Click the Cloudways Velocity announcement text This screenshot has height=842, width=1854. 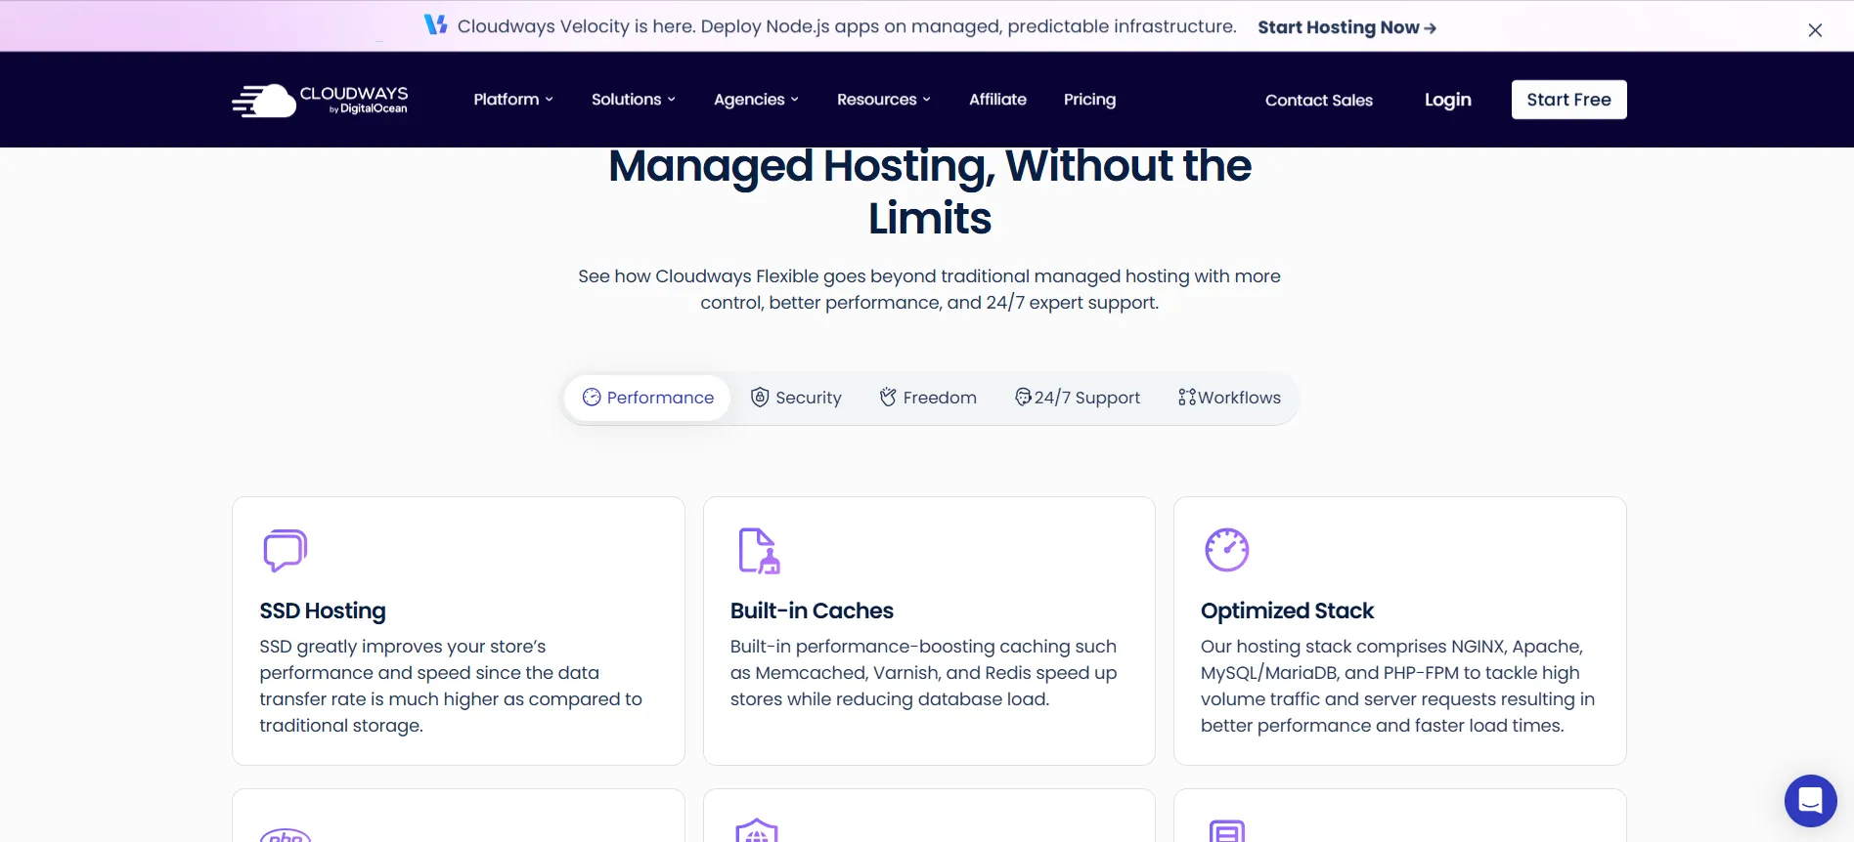point(847,26)
